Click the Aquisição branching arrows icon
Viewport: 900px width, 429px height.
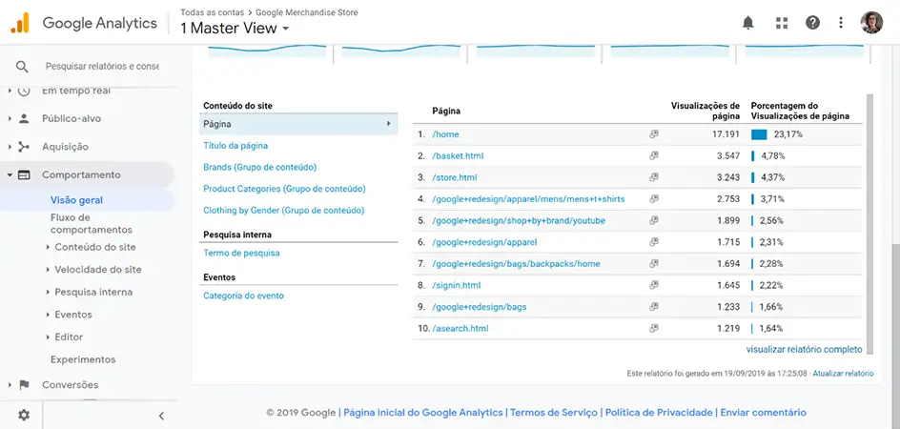click(24, 147)
